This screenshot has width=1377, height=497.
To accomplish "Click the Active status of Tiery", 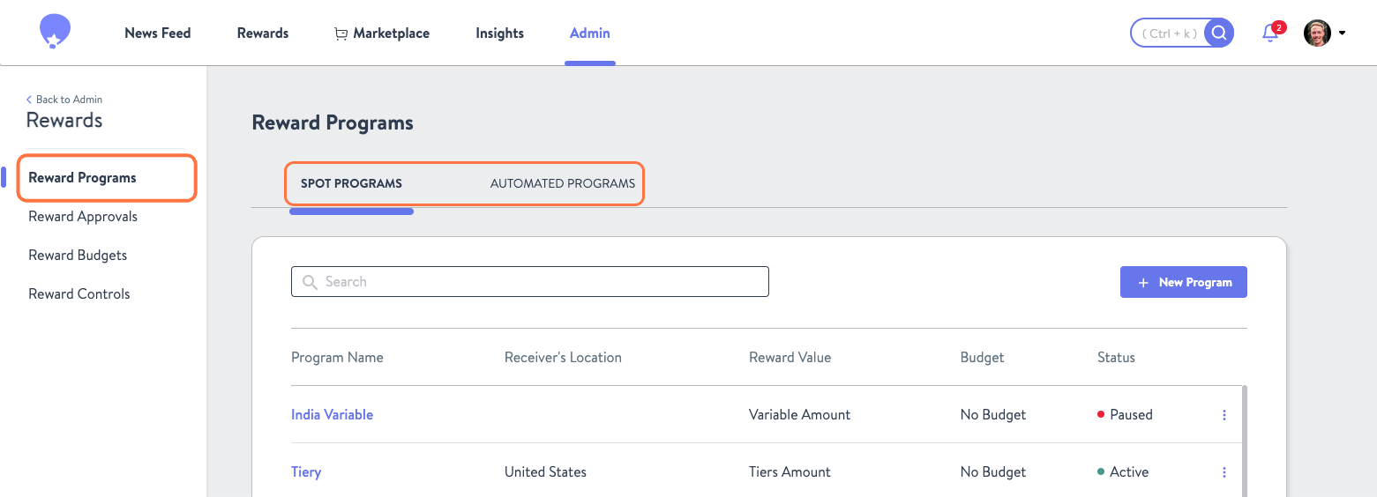I will pyautogui.click(x=1123, y=472).
